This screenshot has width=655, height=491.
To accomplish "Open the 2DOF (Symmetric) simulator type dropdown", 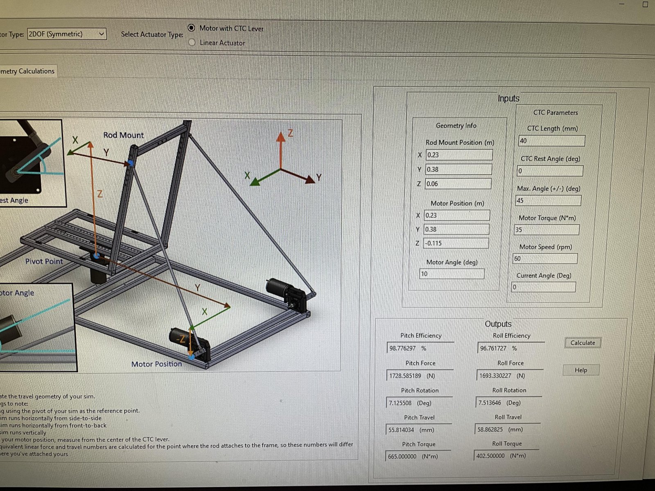I will click(67, 34).
